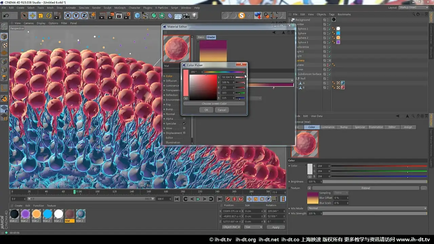Click the Record Active Objects button
Screen dimensions: 434x244
point(228,199)
